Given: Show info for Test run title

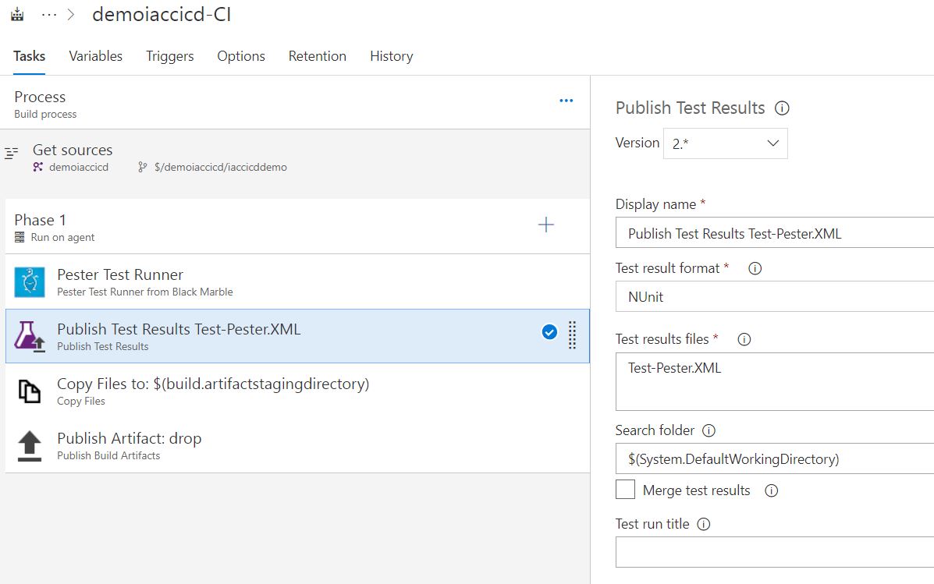Looking at the screenshot, I should click(x=704, y=525).
